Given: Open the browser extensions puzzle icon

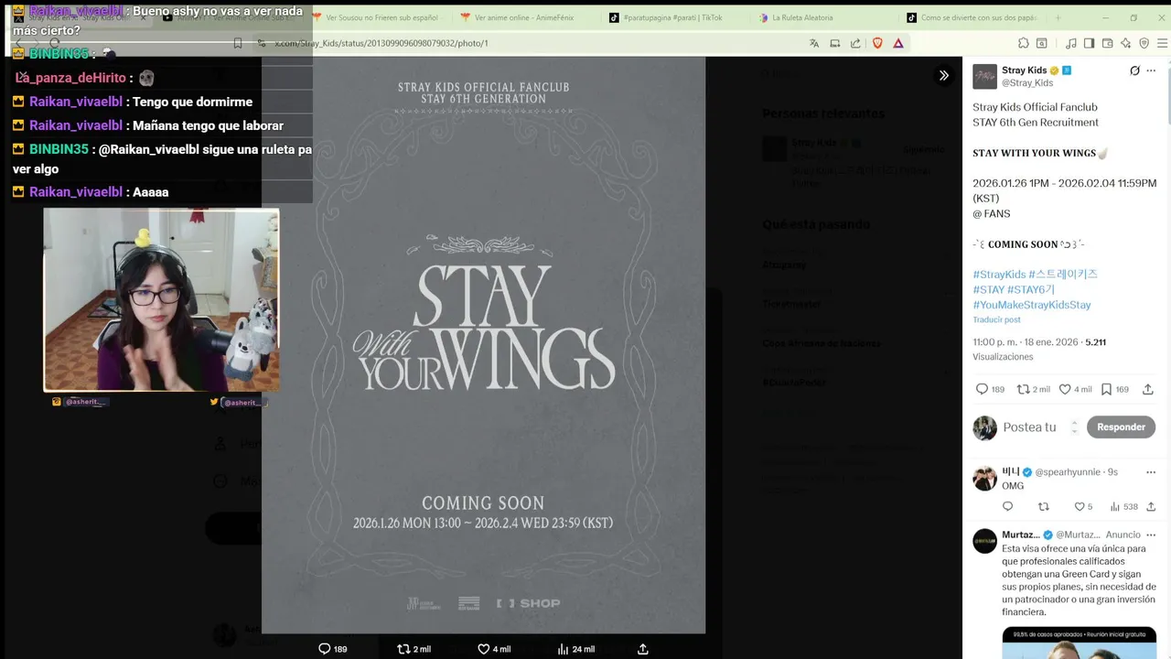Looking at the screenshot, I should (x=1024, y=43).
